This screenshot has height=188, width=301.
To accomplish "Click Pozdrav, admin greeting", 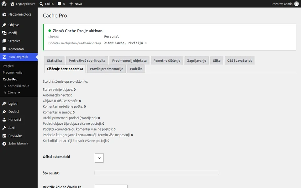I will 282,4.
